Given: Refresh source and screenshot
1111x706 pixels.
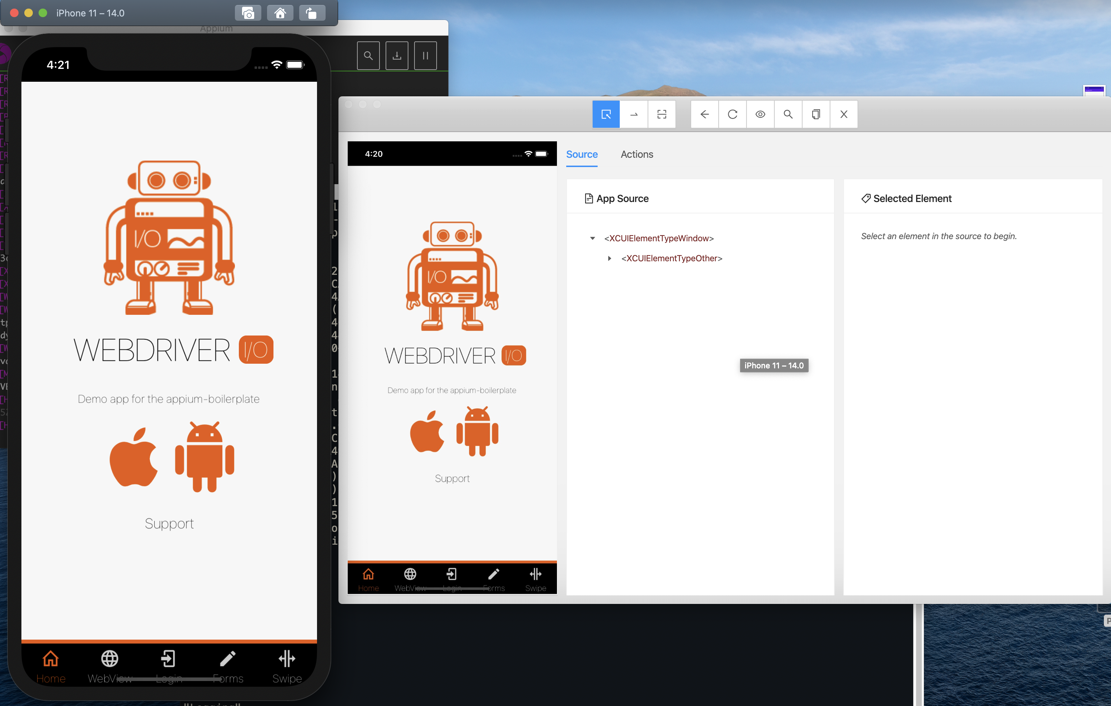Looking at the screenshot, I should [x=732, y=114].
